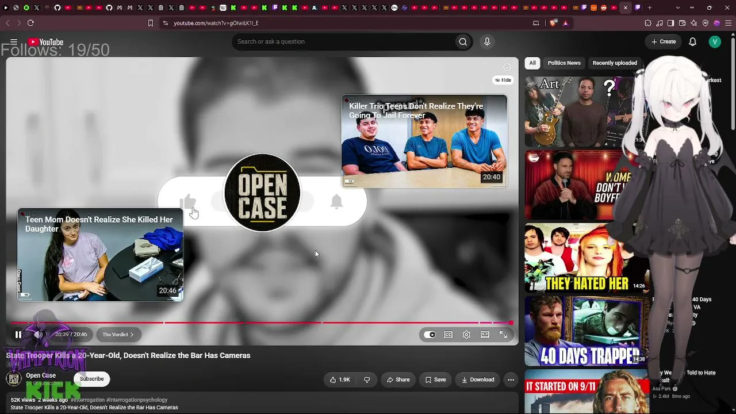Image resolution: width=736 pixels, height=414 pixels.
Task: Close the active browser tab
Action: click(626, 8)
